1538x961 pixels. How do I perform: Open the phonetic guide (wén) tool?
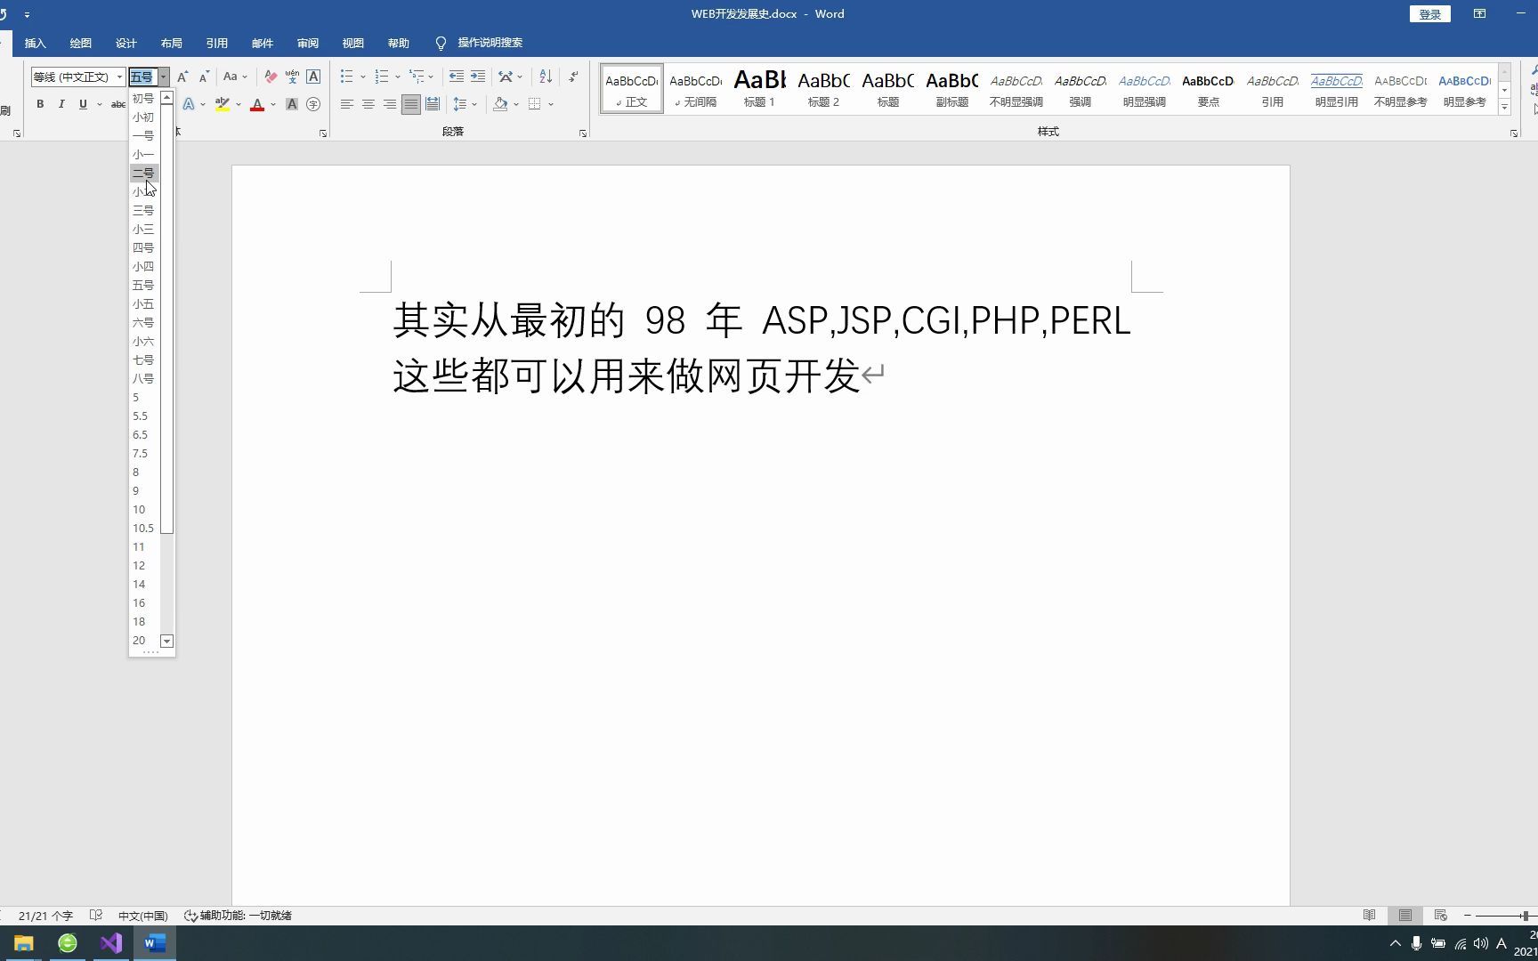[x=292, y=77]
